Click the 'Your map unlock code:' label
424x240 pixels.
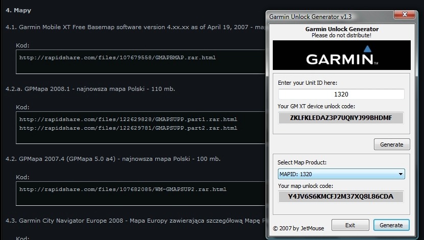[x=305, y=186]
